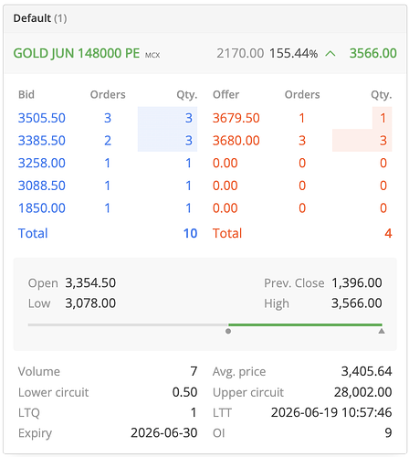This screenshot has width=409, height=457.
Task: Click the Expiry date 2026-06-30
Action: coord(164,432)
